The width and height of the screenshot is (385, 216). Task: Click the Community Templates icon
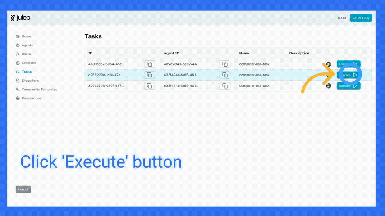point(18,89)
